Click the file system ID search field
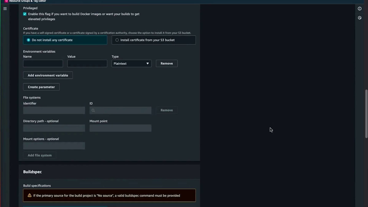This screenshot has height=207, width=368. pyautogui.click(x=120, y=110)
